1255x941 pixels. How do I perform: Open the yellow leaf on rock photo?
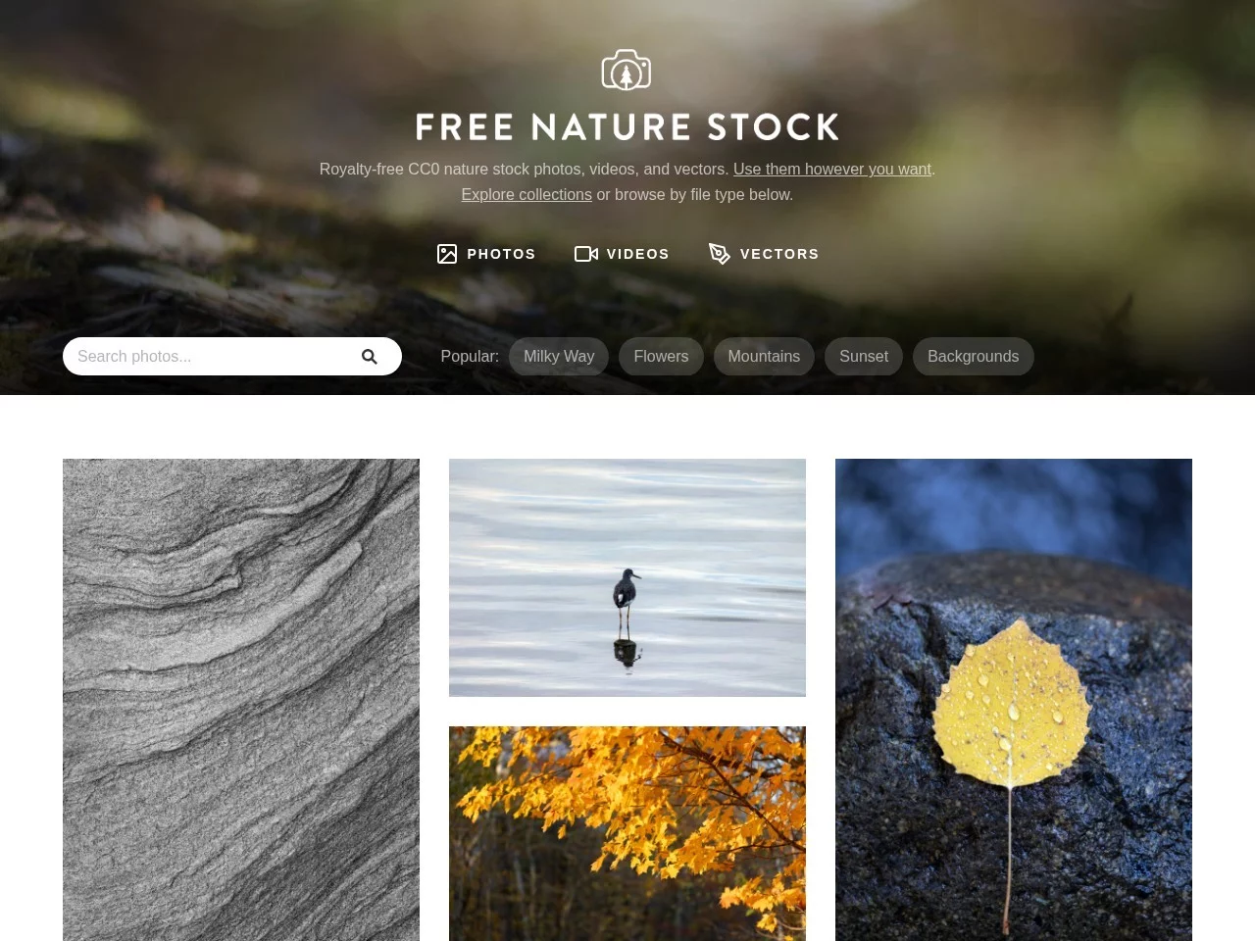1014,700
